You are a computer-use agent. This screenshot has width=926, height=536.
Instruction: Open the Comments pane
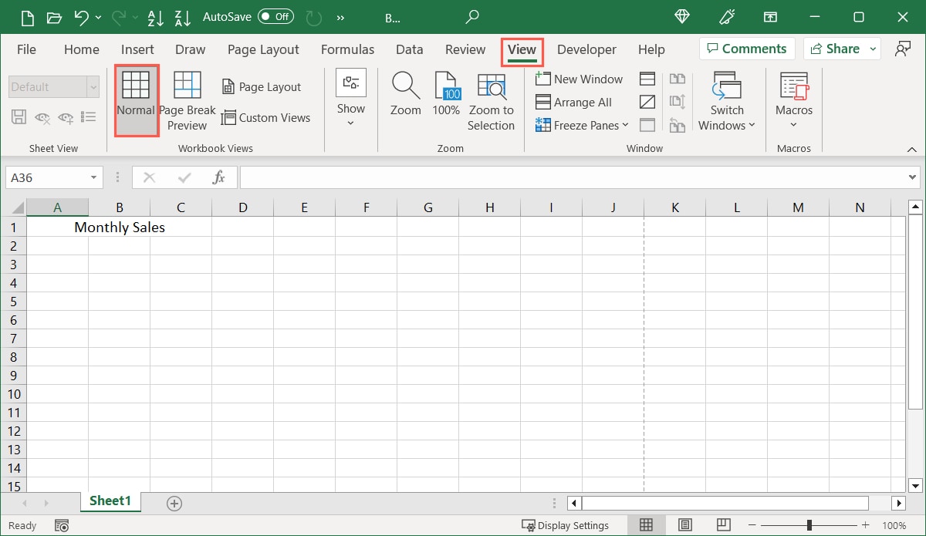pos(746,48)
